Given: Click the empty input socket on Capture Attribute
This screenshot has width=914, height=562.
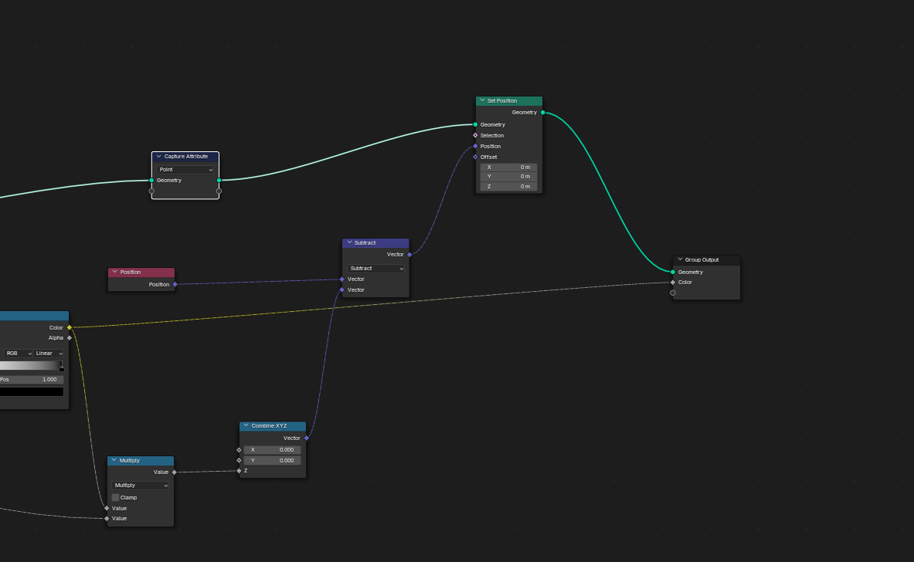Looking at the screenshot, I should [x=151, y=191].
